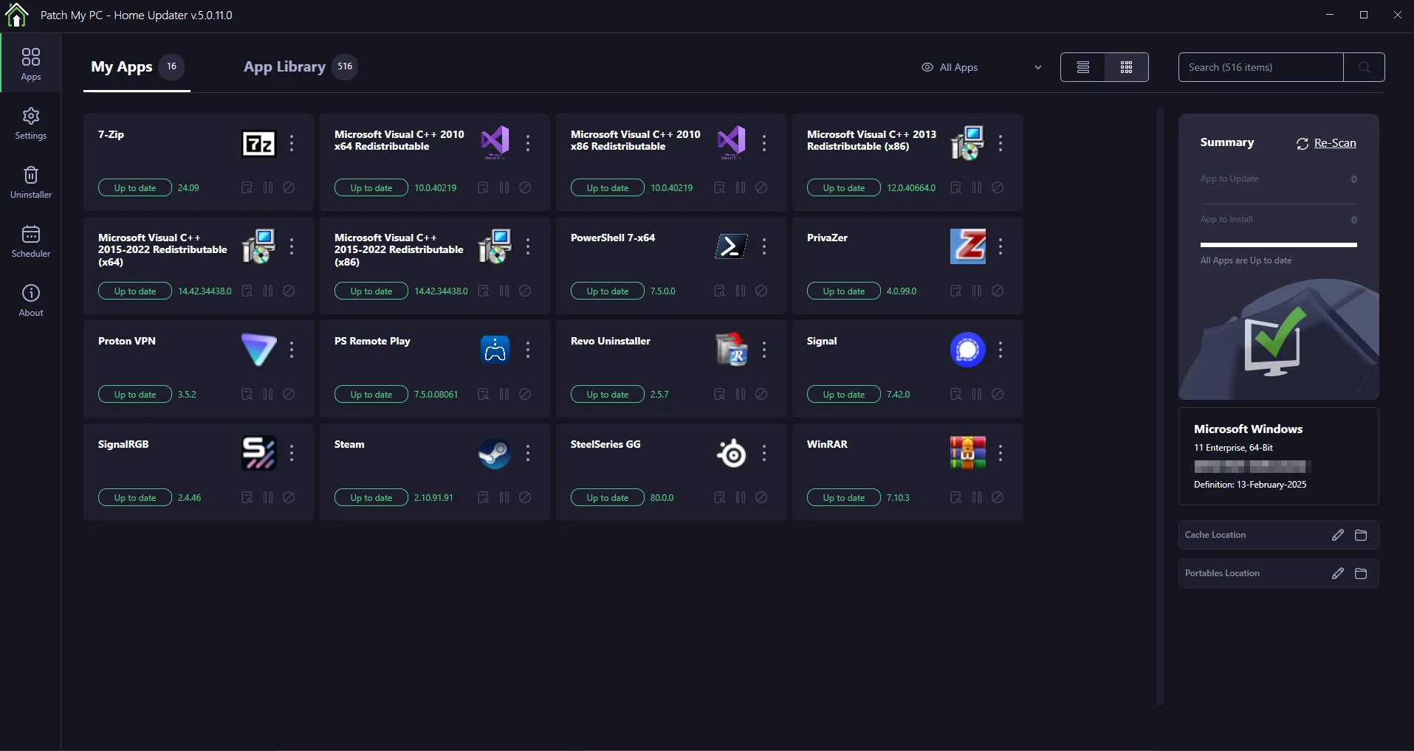1414x751 pixels.
Task: Click the 14.42.34438.0 version of Visual C++ x64
Action: (205, 291)
